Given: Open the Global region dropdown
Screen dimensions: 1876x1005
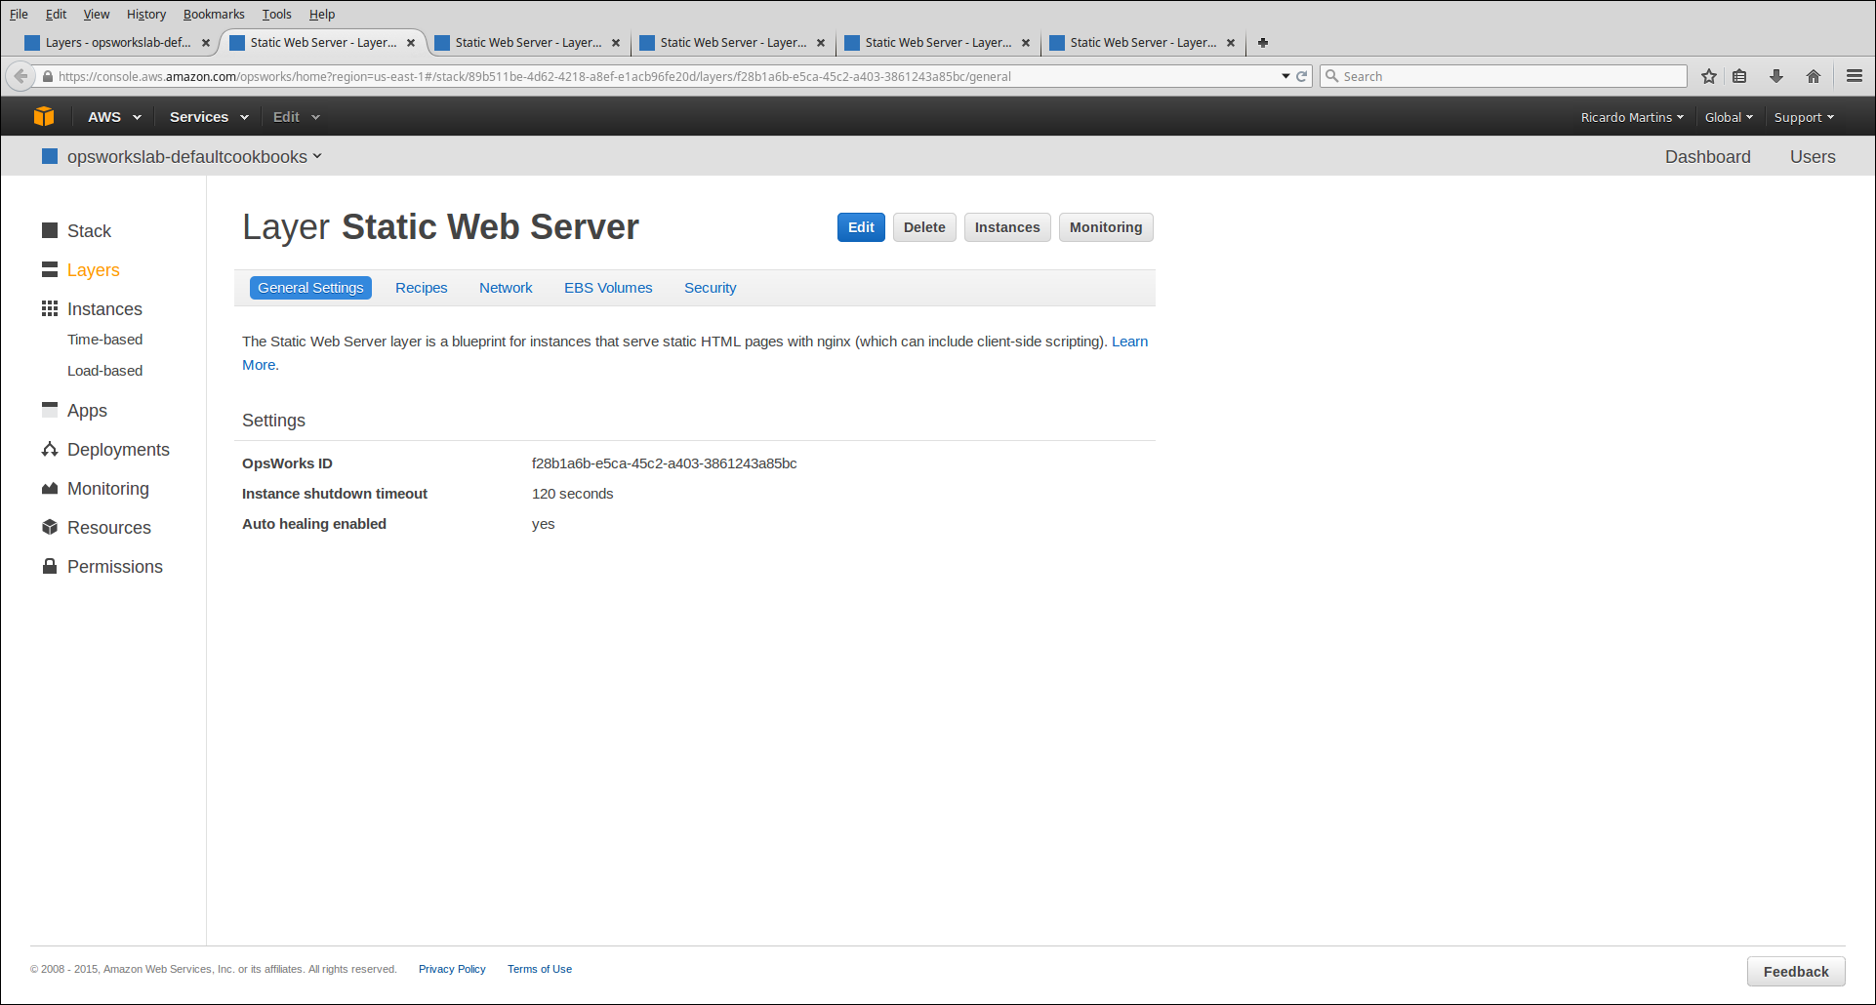Looking at the screenshot, I should click(x=1729, y=117).
